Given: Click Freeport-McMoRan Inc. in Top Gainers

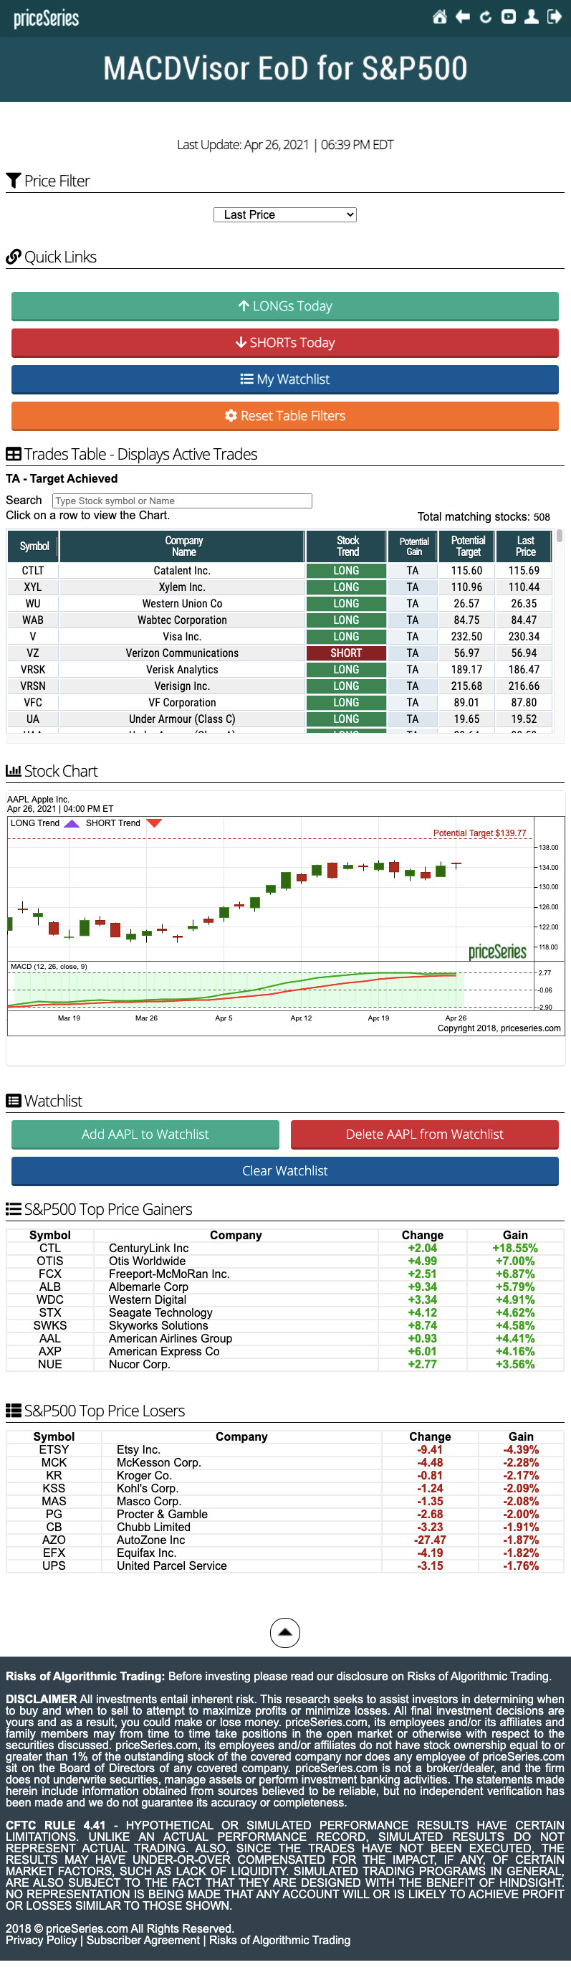Looking at the screenshot, I should pos(168,1274).
